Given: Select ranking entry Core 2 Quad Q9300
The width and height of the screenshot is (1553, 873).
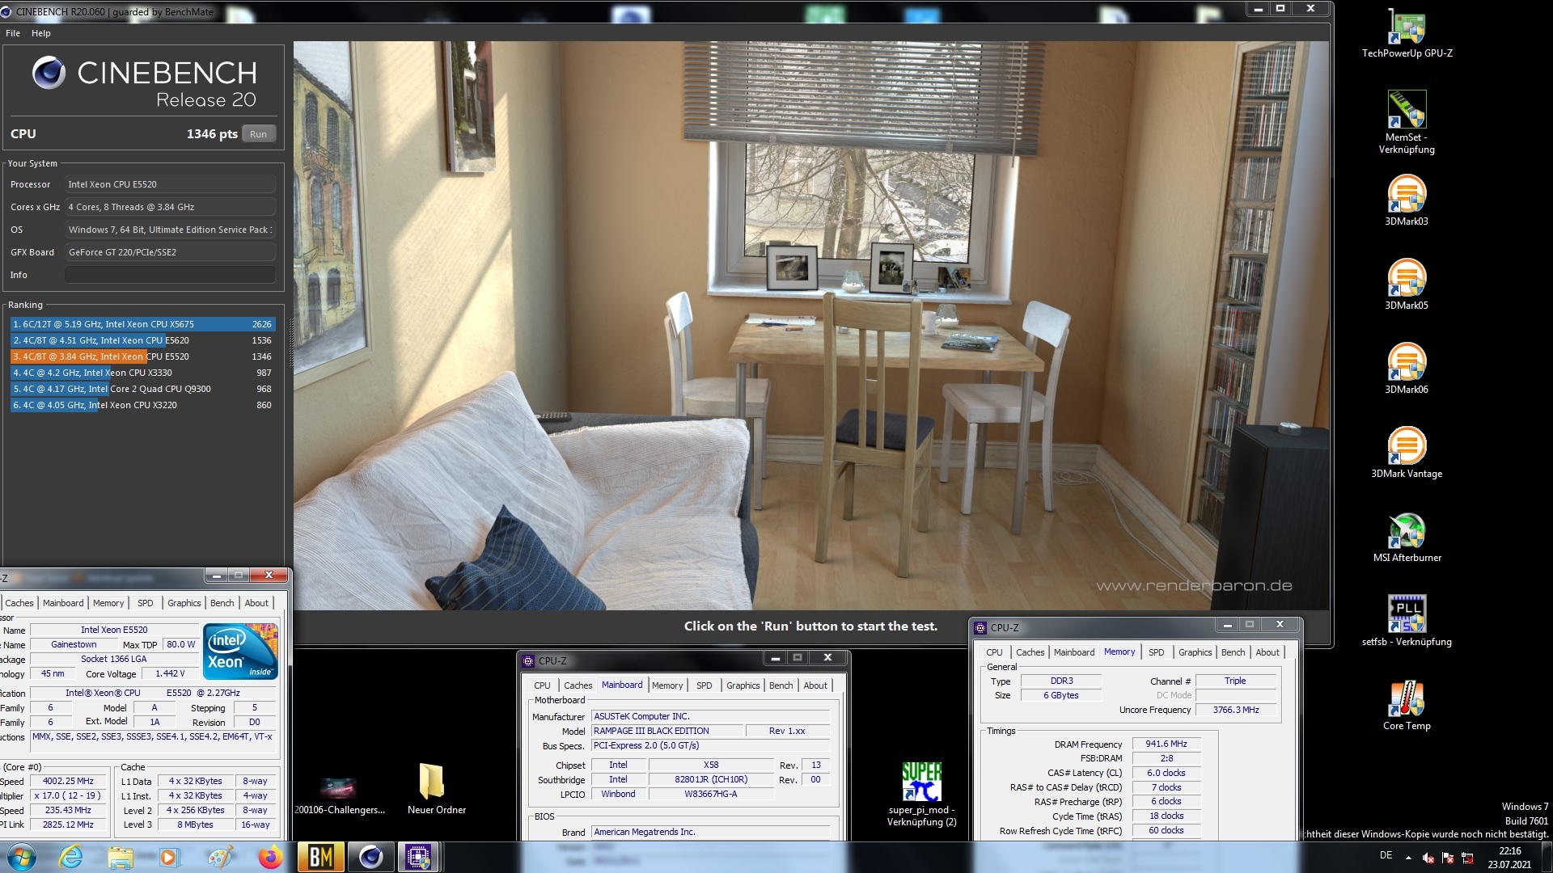Looking at the screenshot, I should coord(142,389).
